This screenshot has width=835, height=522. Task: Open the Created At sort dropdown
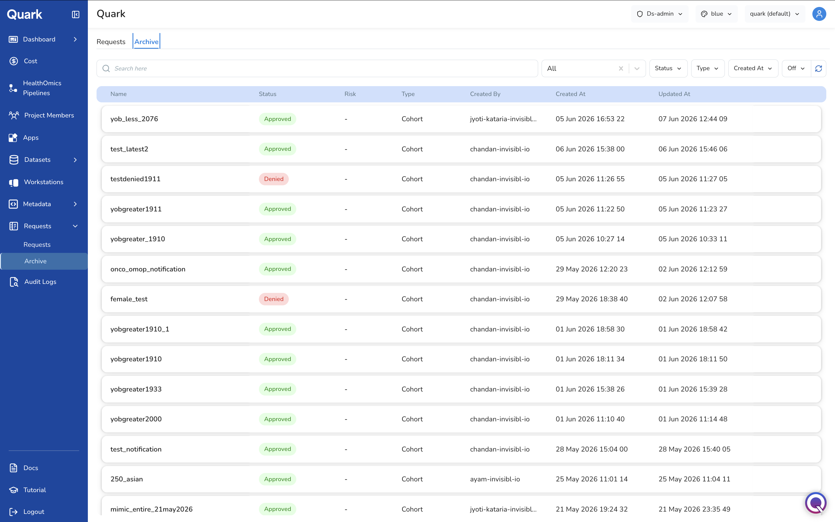coord(753,68)
